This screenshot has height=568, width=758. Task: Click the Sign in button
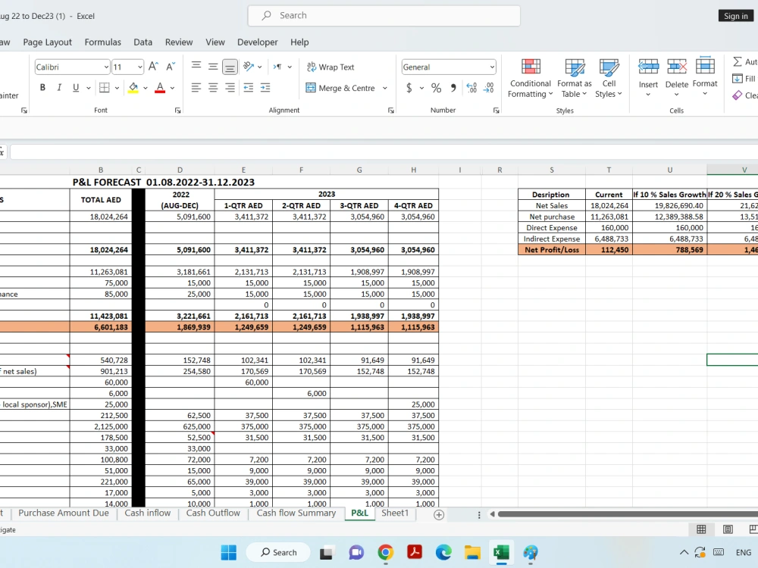(736, 16)
